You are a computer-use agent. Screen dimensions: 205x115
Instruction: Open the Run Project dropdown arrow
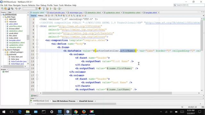coord(53,9)
